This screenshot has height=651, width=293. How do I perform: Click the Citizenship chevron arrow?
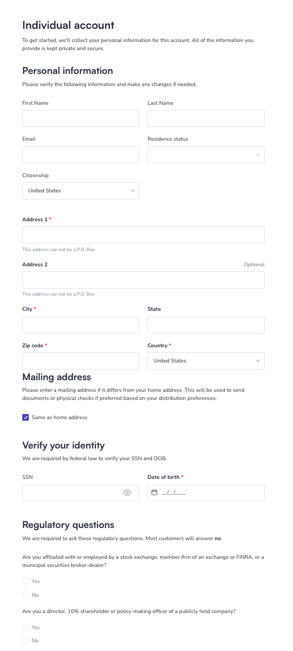(x=132, y=191)
